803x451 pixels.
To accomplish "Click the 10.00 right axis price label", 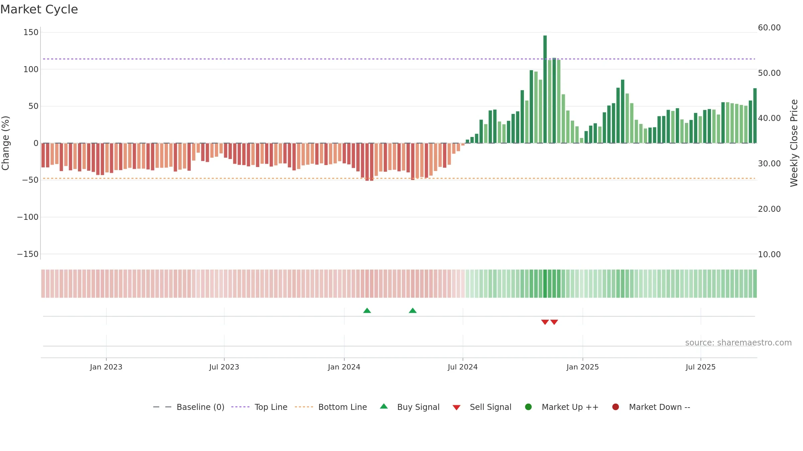I will coord(769,255).
